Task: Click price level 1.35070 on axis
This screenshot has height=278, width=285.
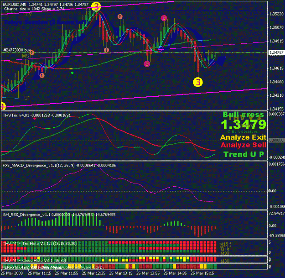Action: 276,28
